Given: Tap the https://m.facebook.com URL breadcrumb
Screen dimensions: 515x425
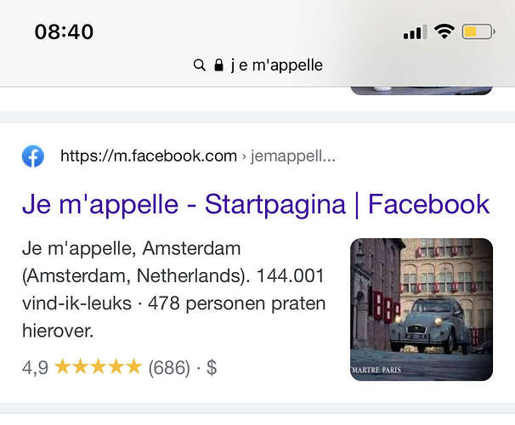Looking at the screenshot, I should click(149, 156).
